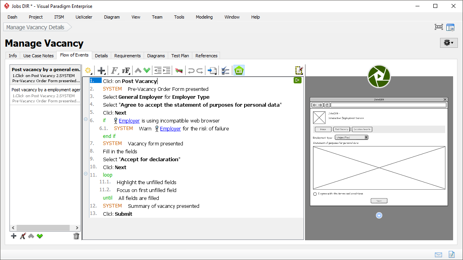The image size is (463, 260).
Task: Add a new flow with bottom plus icon
Action: tap(13, 236)
